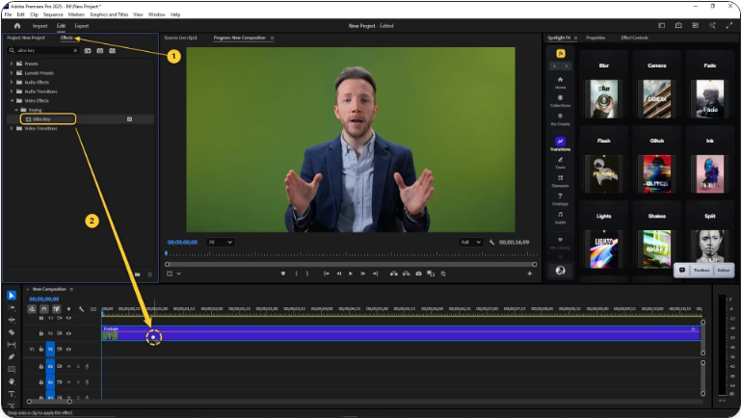
Task: Toggle V1 track eye visibility
Action: click(x=68, y=349)
